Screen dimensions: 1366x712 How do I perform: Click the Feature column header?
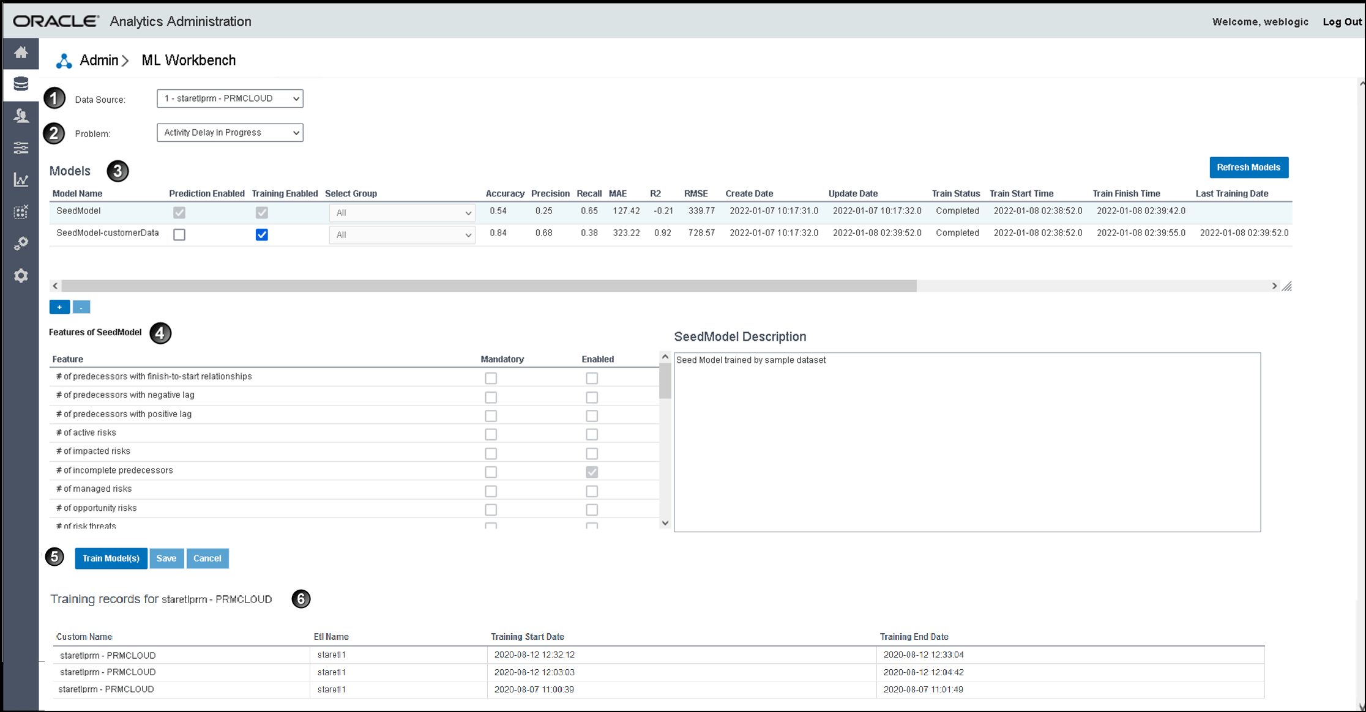click(x=68, y=360)
